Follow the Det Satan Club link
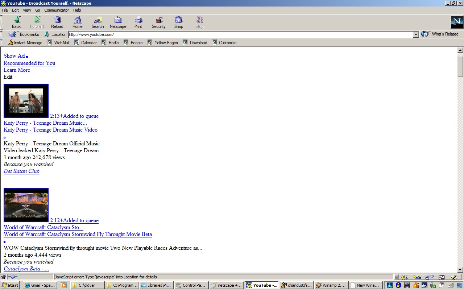 point(21,171)
